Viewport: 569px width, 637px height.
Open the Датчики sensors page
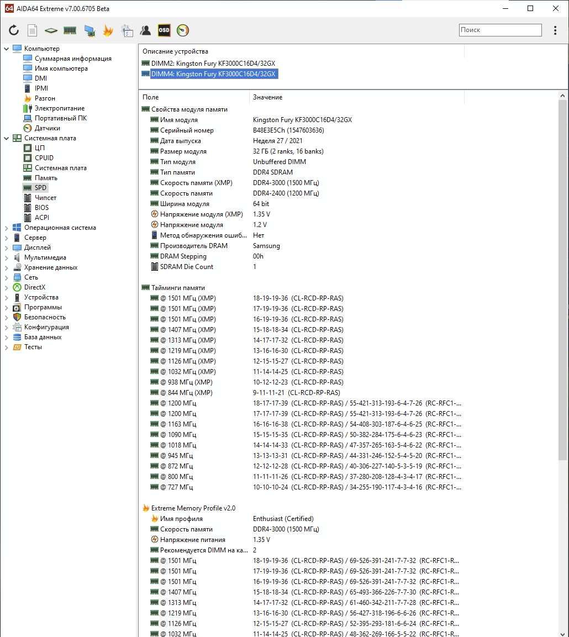[47, 128]
